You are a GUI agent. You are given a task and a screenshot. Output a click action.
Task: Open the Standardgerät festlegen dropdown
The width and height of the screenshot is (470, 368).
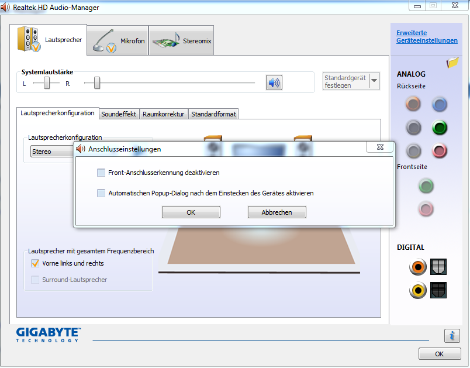374,81
